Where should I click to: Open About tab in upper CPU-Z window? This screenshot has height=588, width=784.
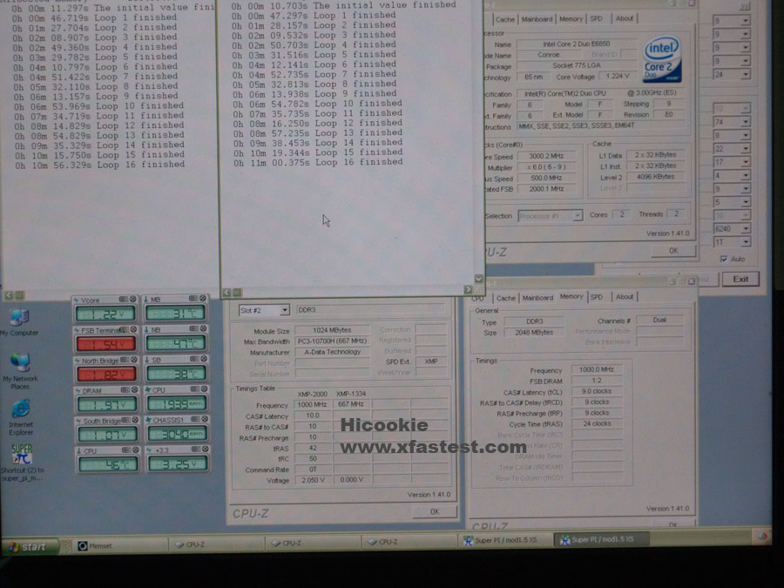624,18
